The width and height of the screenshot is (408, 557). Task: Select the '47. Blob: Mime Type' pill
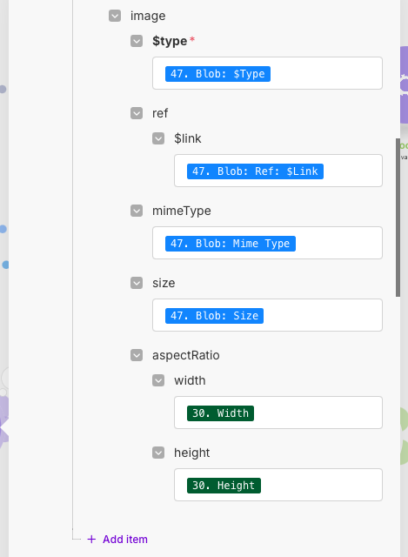pos(231,244)
